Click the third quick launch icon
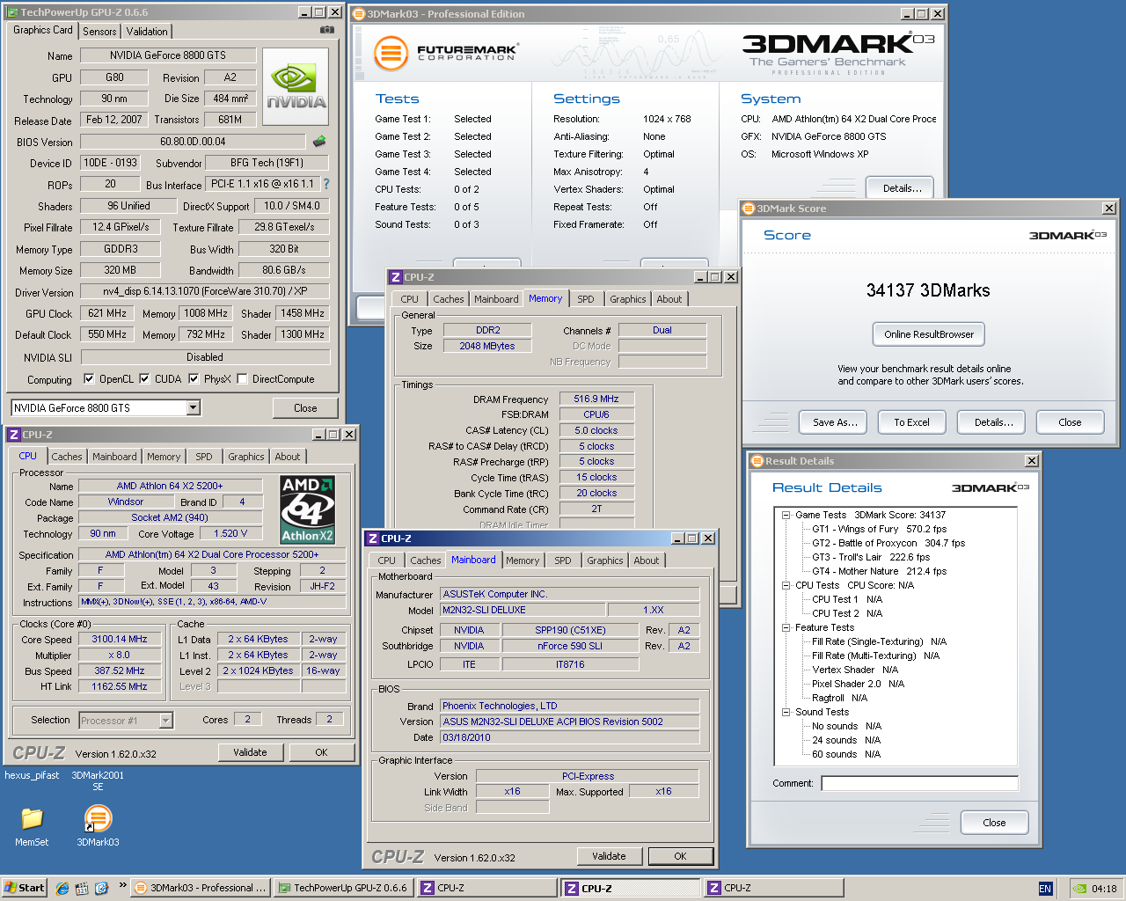Screen dimensions: 1126x901 (101, 888)
